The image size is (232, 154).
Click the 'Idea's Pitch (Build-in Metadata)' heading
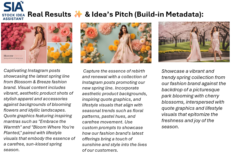144,14
